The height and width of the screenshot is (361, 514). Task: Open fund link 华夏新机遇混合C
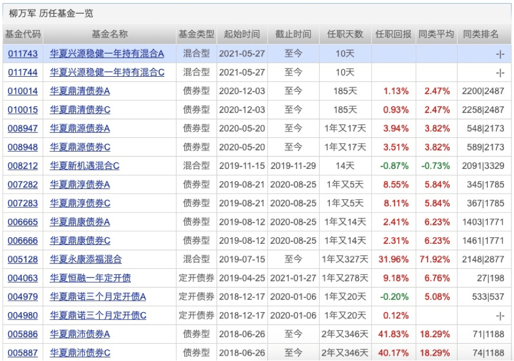84,166
